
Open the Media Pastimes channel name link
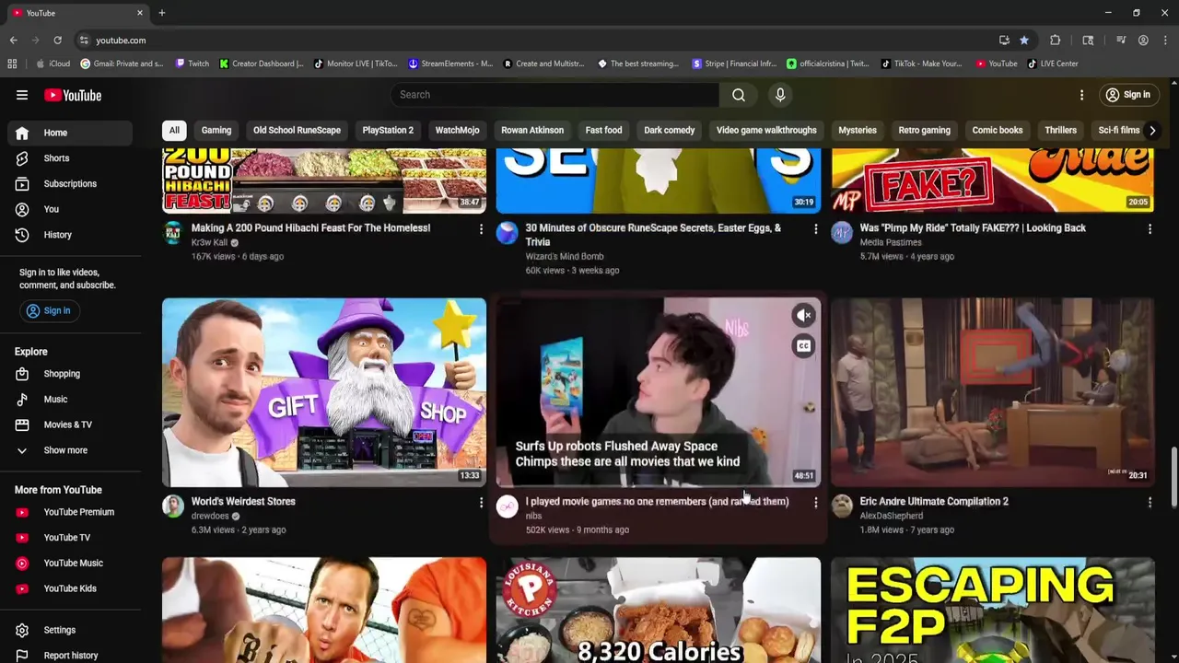[891, 242]
